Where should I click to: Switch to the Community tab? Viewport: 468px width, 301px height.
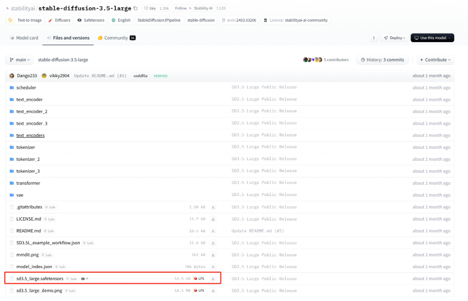tap(117, 38)
